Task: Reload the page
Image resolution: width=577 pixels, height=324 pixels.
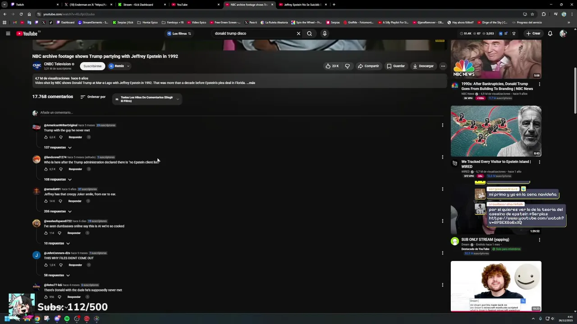Action: pos(21,14)
